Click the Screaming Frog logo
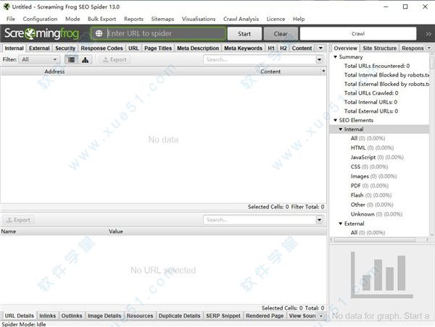Screen dimensions: 435x327 point(41,33)
